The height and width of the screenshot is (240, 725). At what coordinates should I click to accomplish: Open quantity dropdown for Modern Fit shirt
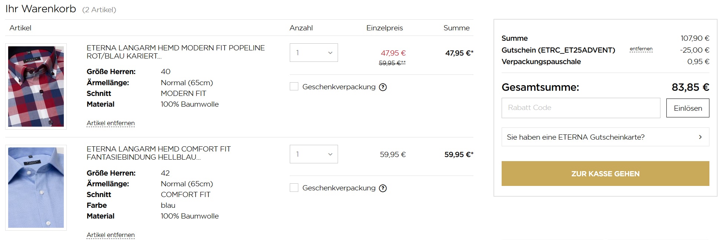coord(314,53)
